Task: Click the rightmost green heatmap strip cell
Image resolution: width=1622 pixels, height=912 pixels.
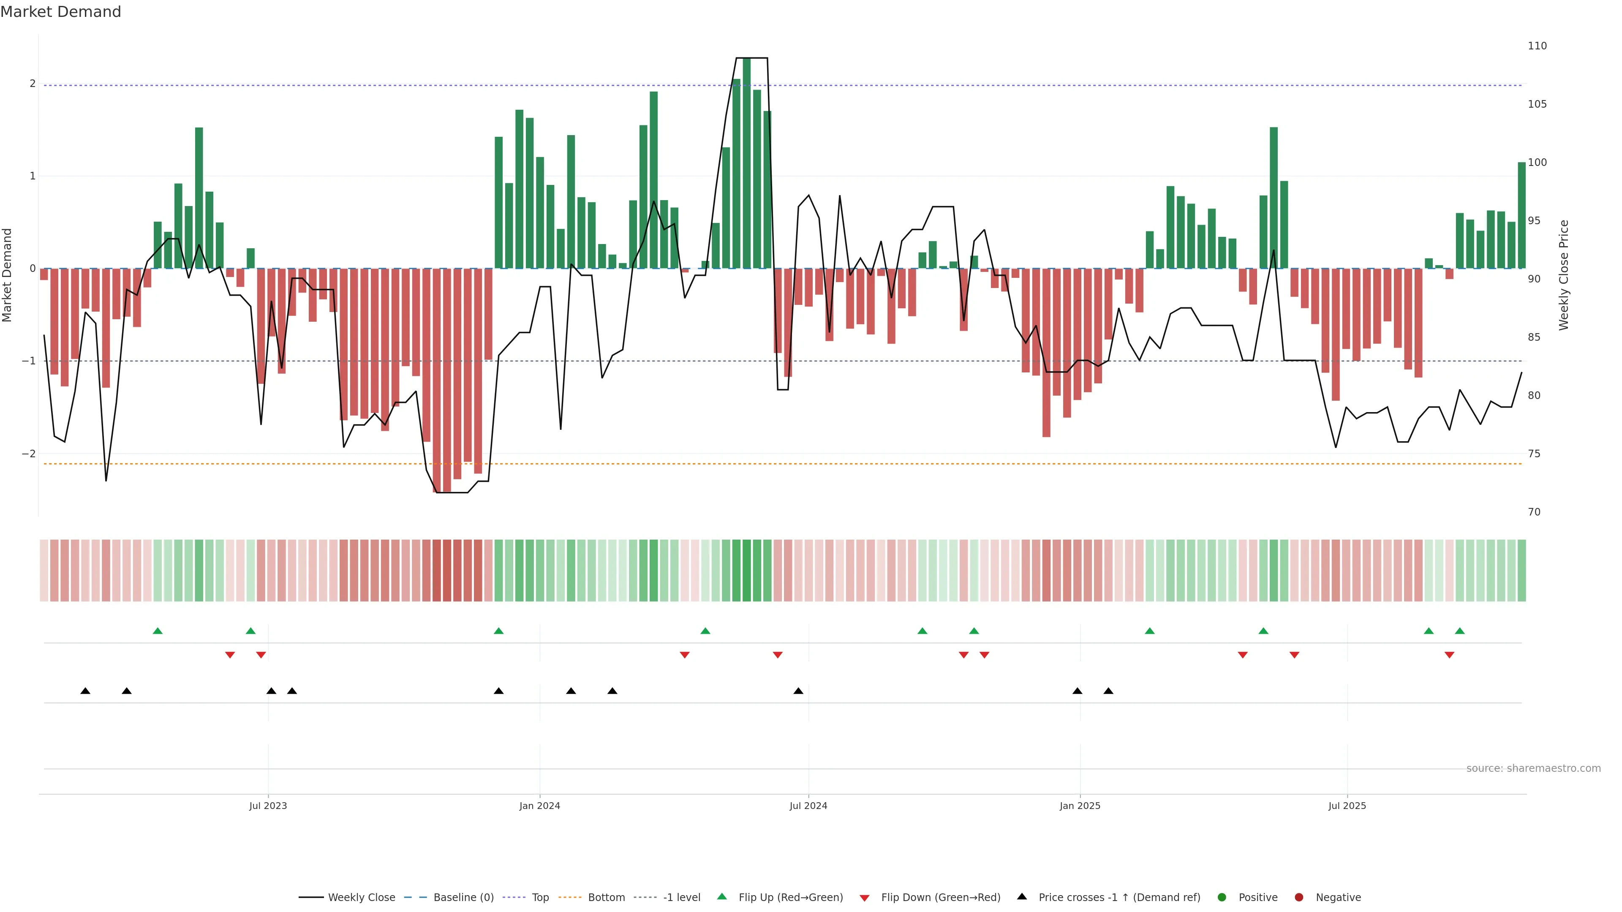Action: coord(1521,570)
